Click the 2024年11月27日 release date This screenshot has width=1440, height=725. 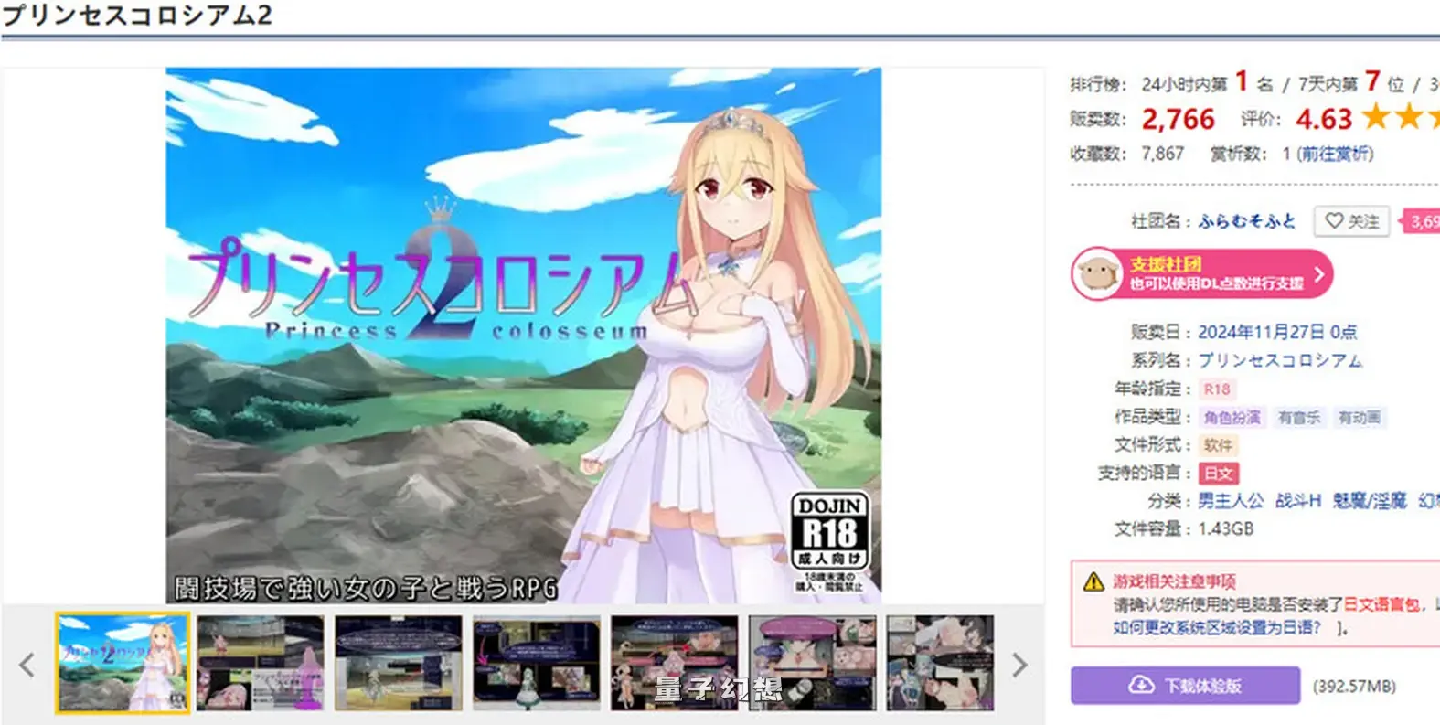click(1277, 332)
